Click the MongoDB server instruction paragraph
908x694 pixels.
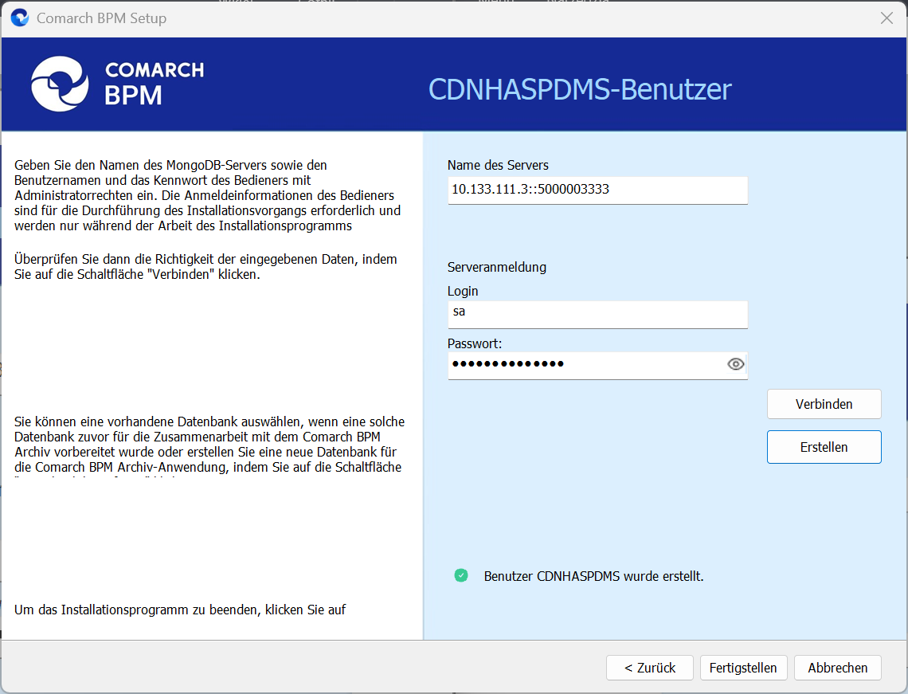(207, 195)
